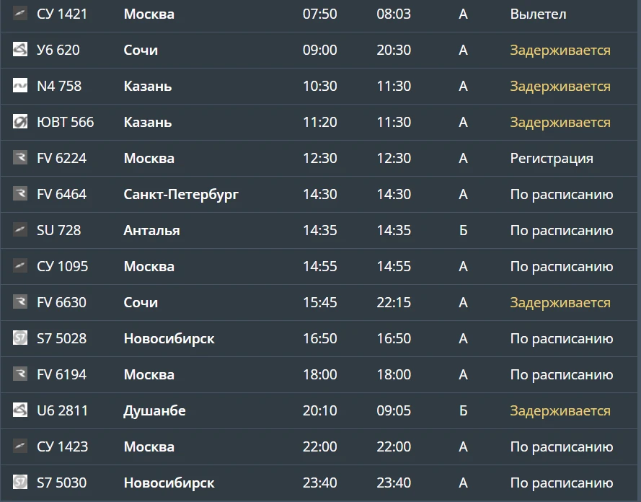641x502 pixels.
Task: Select the Душанбе flight row
Action: click(320, 410)
